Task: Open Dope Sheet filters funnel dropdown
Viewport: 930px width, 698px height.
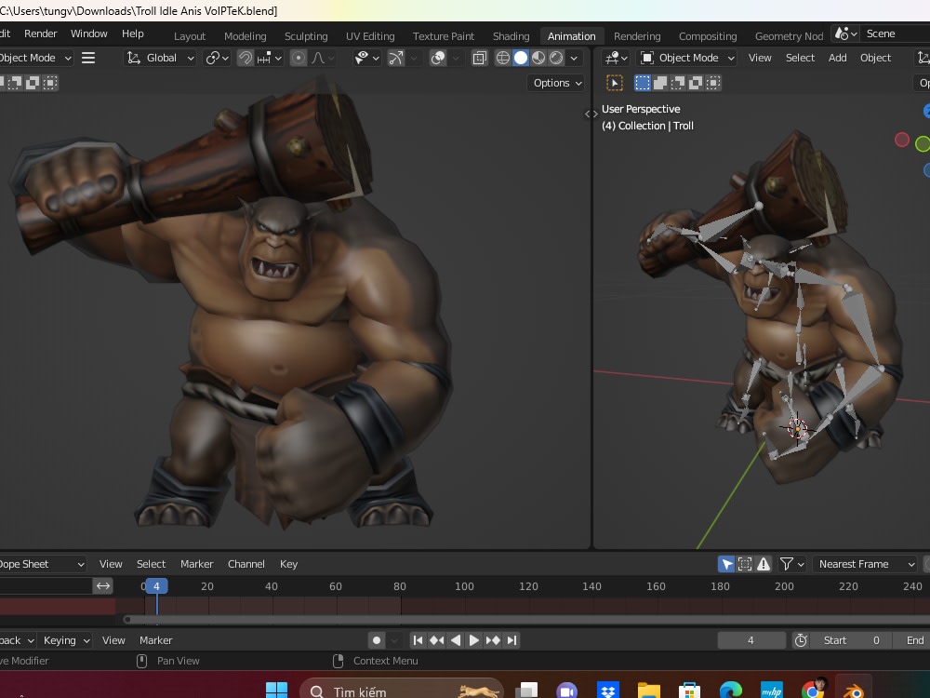Action: (791, 564)
